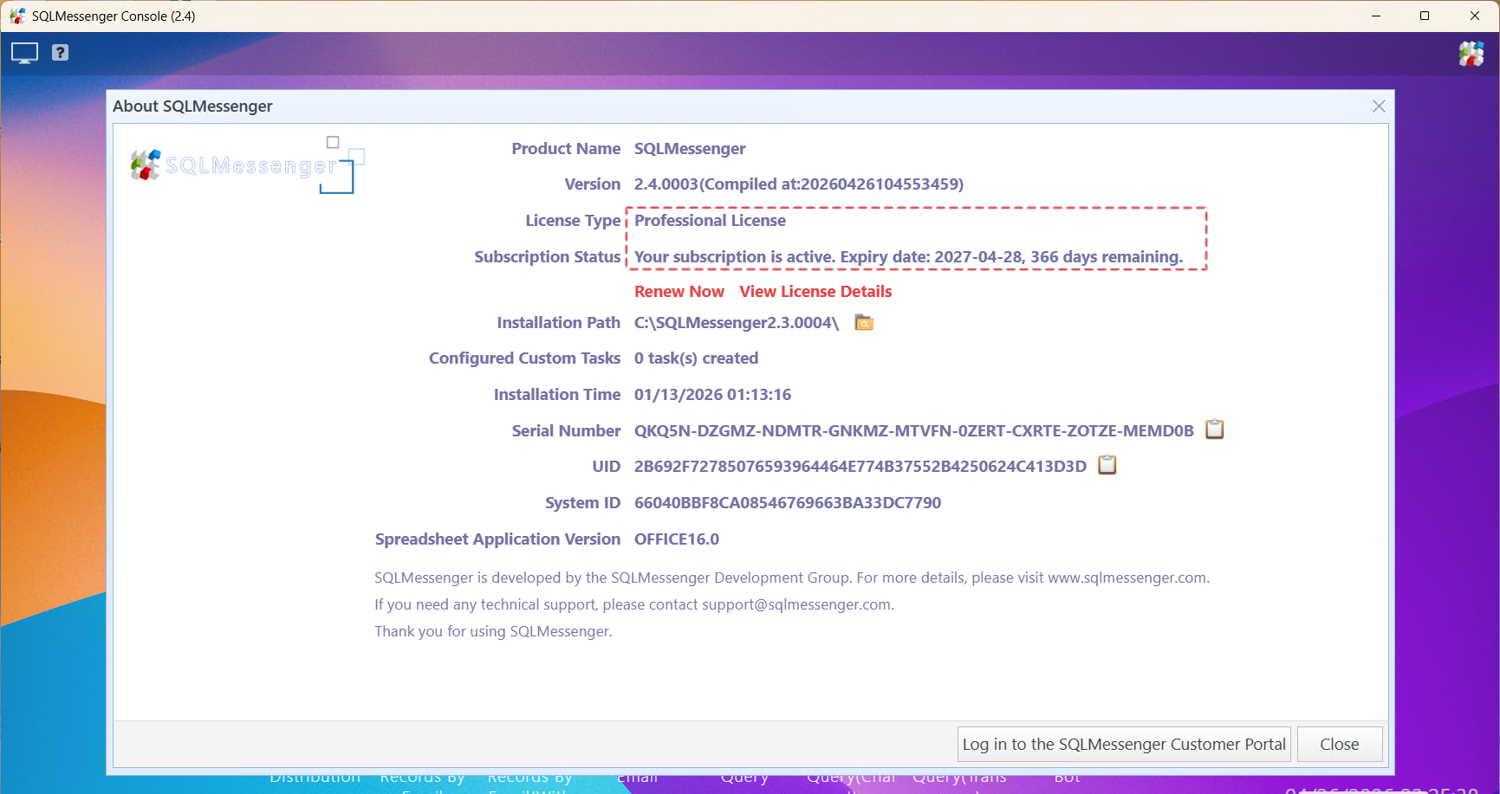1500x794 pixels.
Task: Click the Query task at the bottom
Action: click(745, 778)
